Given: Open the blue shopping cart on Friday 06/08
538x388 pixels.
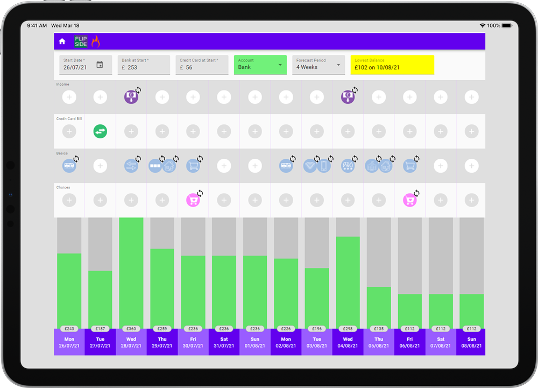Looking at the screenshot, I should 409,166.
